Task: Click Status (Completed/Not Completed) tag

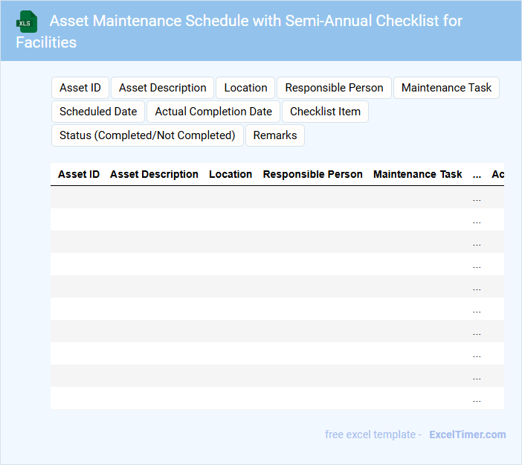Action: [147, 135]
